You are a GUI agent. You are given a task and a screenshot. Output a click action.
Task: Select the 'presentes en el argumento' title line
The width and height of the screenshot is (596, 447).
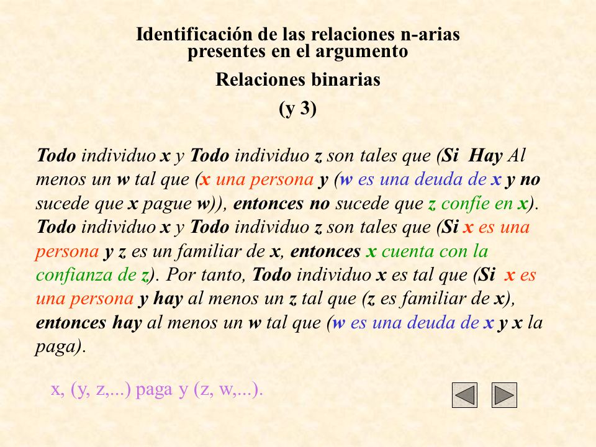tap(298, 52)
